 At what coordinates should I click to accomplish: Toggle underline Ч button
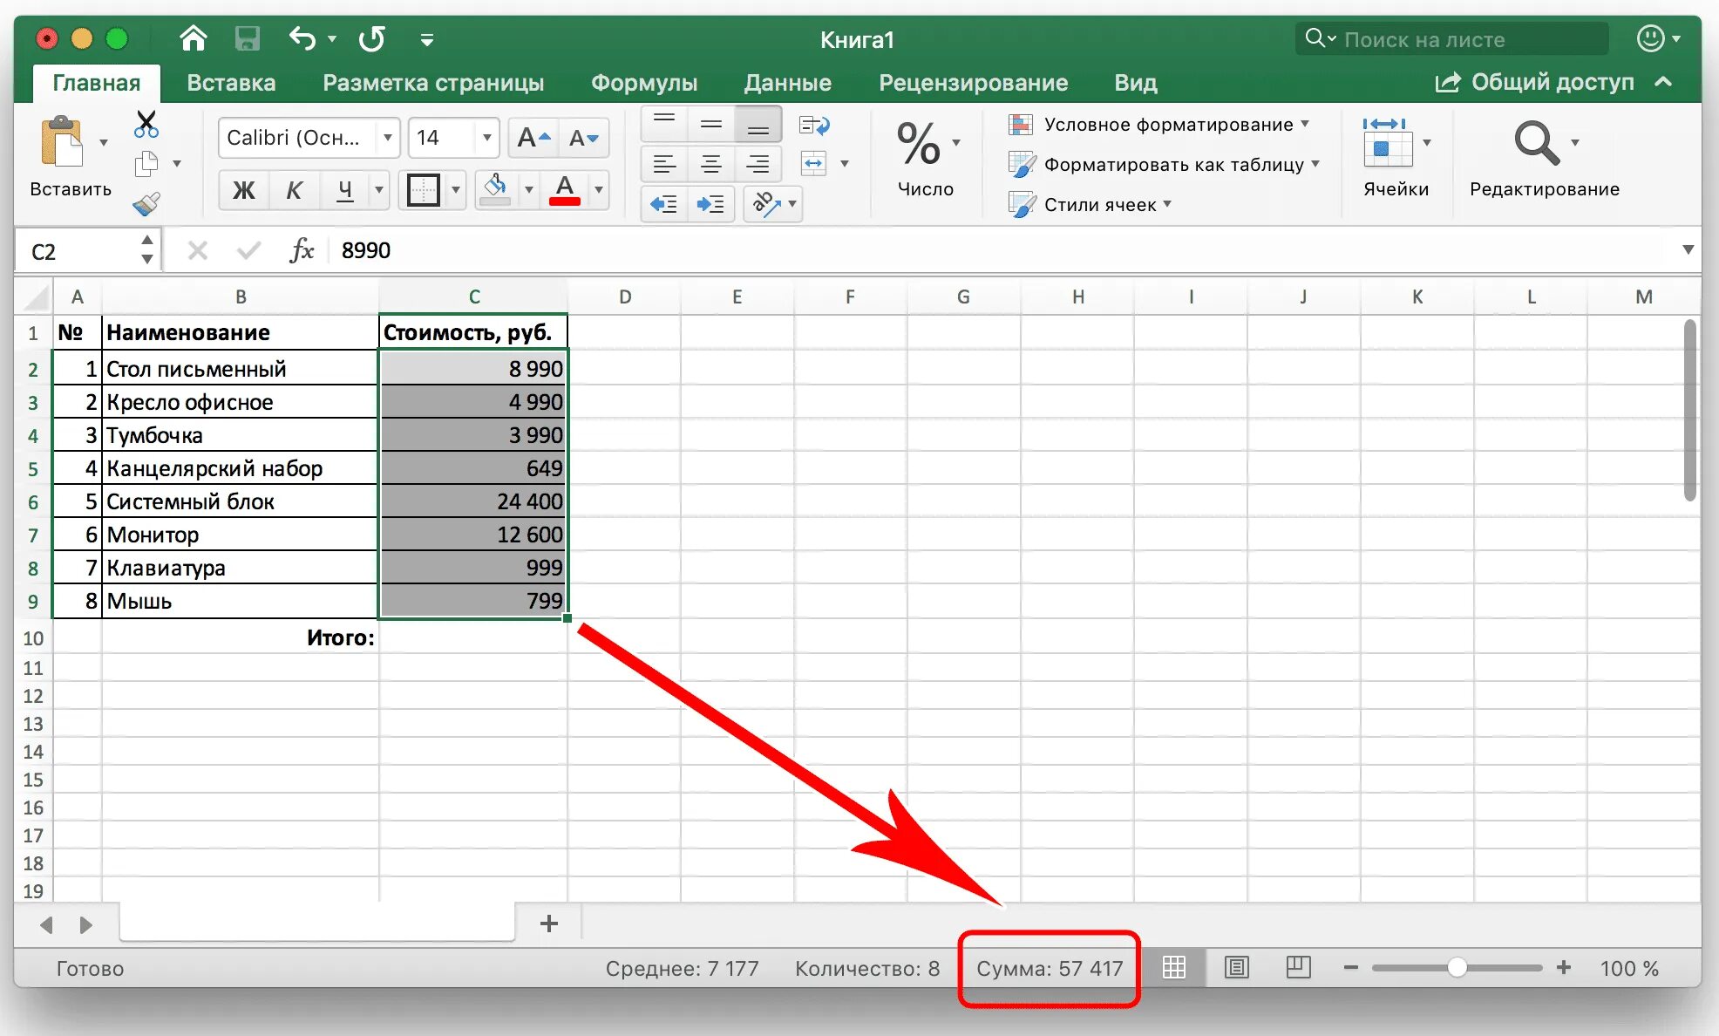345,189
